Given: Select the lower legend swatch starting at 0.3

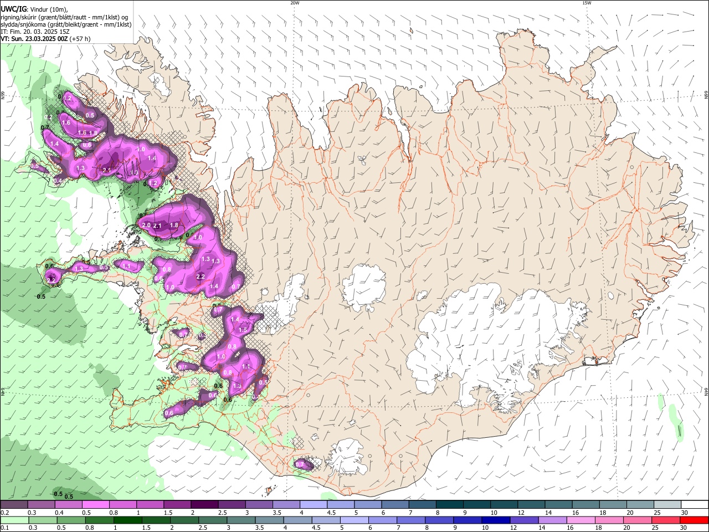Looking at the screenshot, I should (x=43, y=520).
